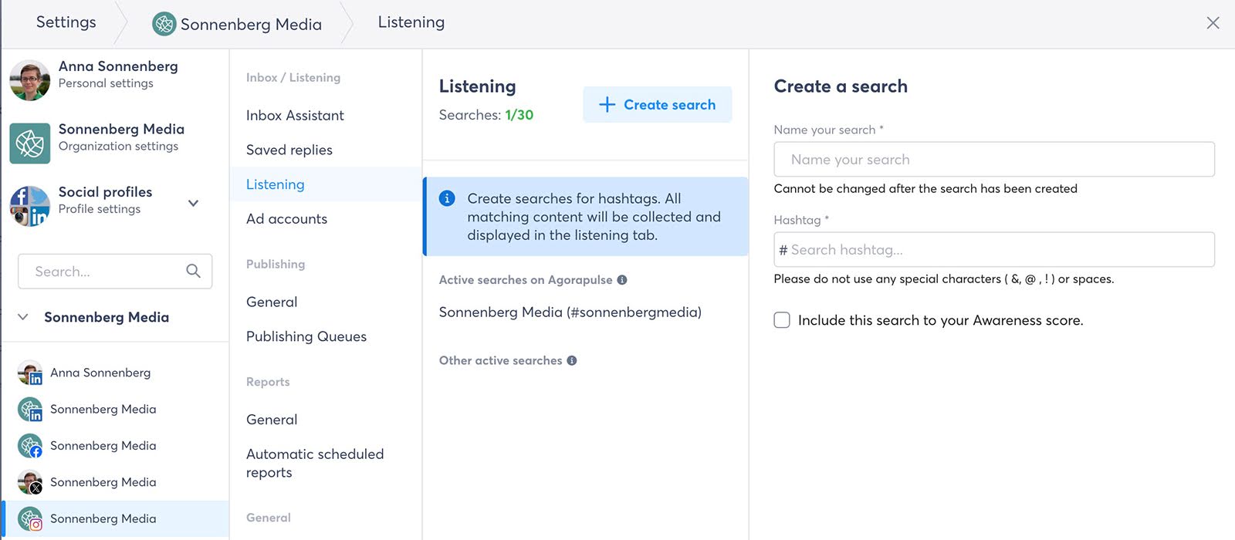Click info icon beside Other active searches
Viewport: 1235px width, 540px height.
pos(572,360)
